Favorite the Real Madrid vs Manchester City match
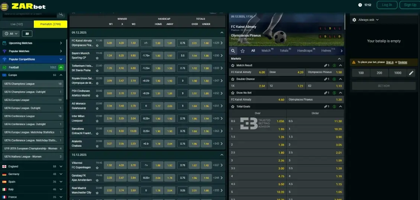The image size is (420, 200). click(97, 193)
